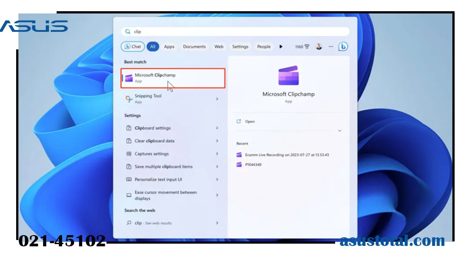Select the All filter tab

tap(153, 46)
